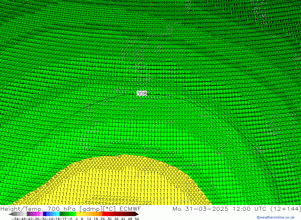This screenshot has height=220, width=301.
Task: Click the 12 label on the scale
Action: (x=89, y=219)
